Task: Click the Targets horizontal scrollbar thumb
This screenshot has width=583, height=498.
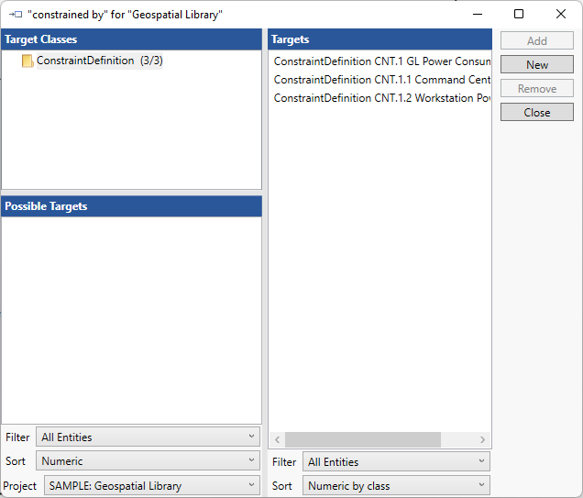Action: (x=362, y=440)
